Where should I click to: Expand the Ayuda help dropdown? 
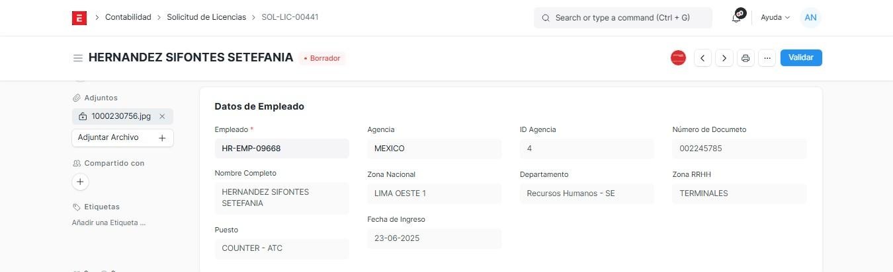(775, 18)
